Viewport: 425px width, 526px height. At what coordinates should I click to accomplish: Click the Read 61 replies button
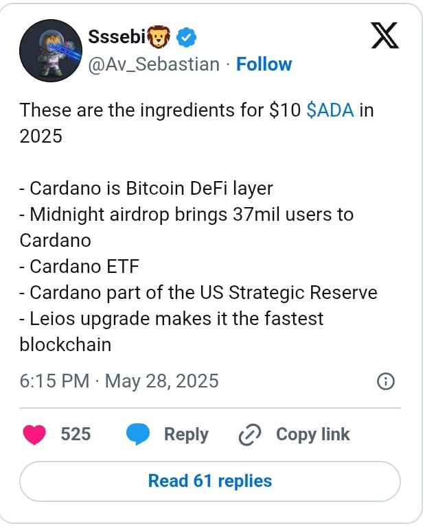pyautogui.click(x=210, y=481)
